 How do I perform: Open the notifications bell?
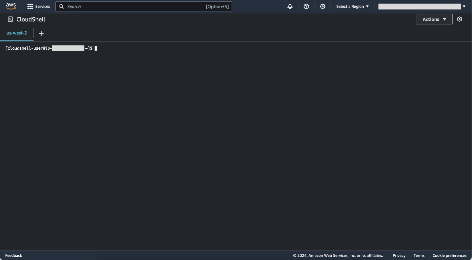click(290, 7)
